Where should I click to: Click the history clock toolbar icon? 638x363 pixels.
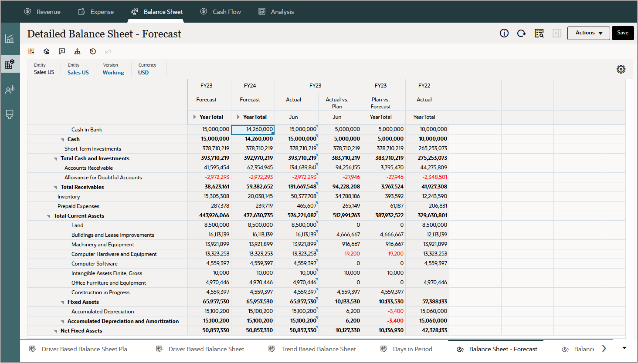click(x=93, y=51)
